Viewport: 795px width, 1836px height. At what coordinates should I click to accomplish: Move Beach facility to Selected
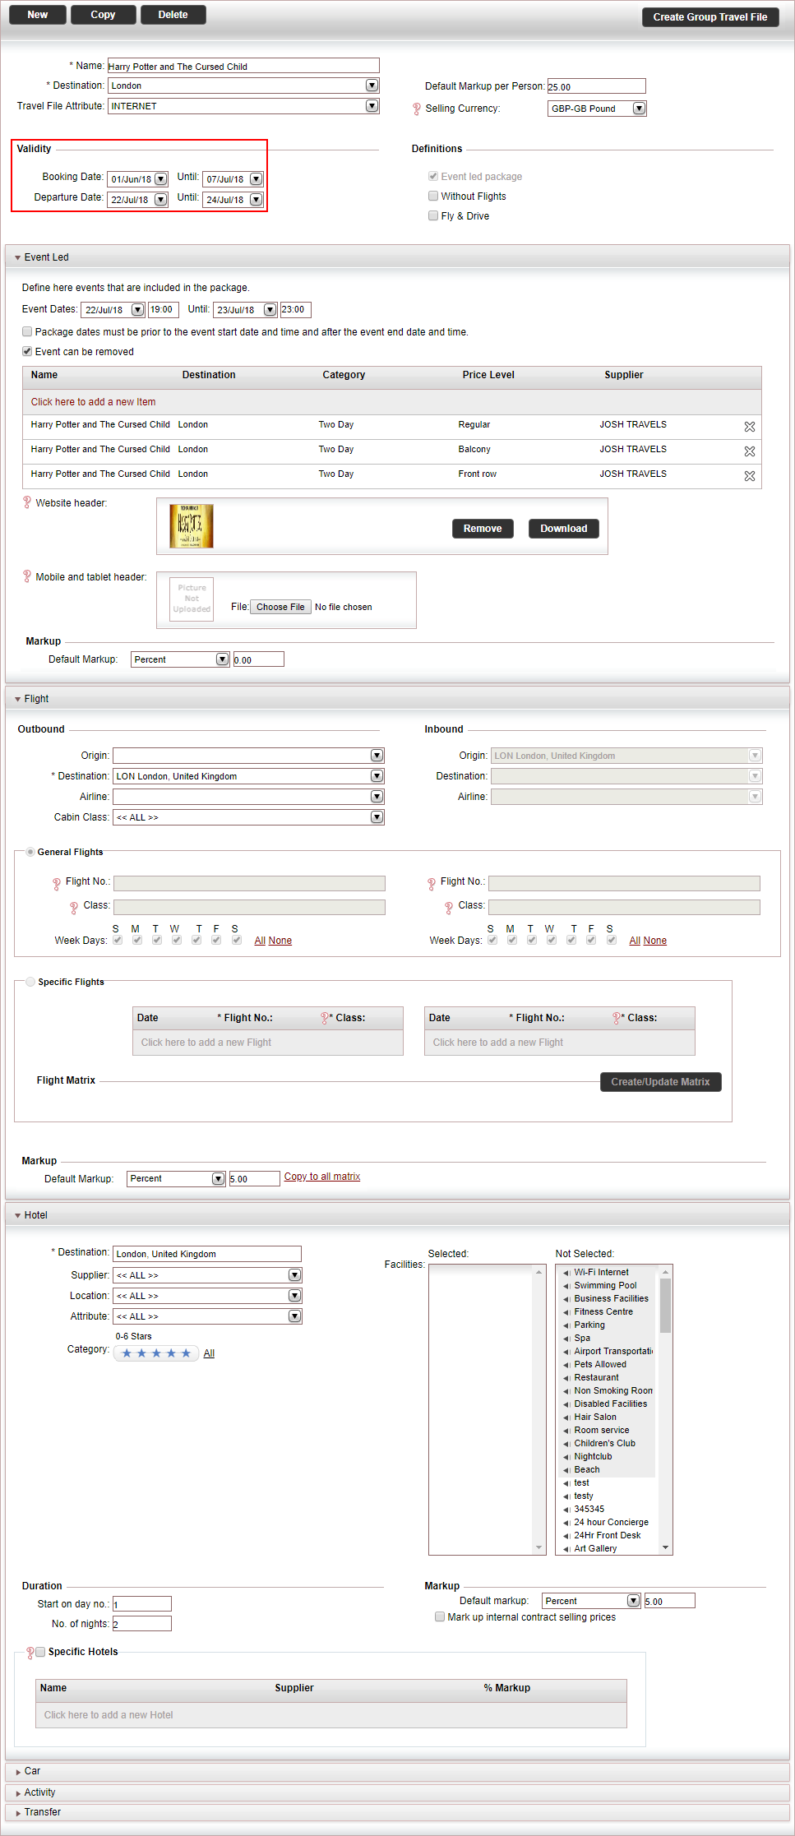coord(566,1470)
